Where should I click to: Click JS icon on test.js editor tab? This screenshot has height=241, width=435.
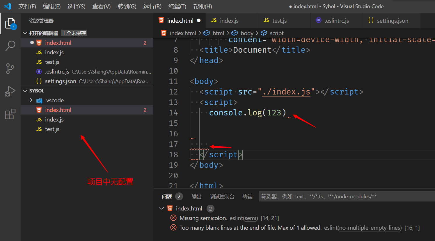(266, 20)
